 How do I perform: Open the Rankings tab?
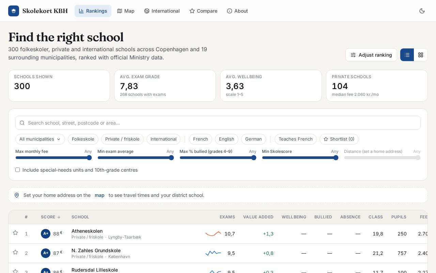click(x=93, y=11)
